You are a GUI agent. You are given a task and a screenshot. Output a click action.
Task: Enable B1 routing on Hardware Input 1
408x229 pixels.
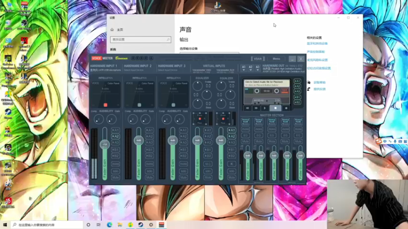[116, 150]
